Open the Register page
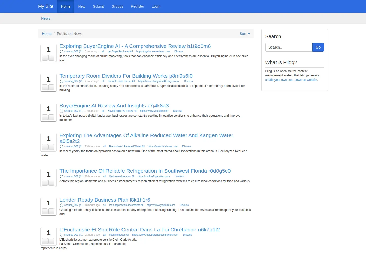This screenshot has width=366, height=254. [x=138, y=6]
